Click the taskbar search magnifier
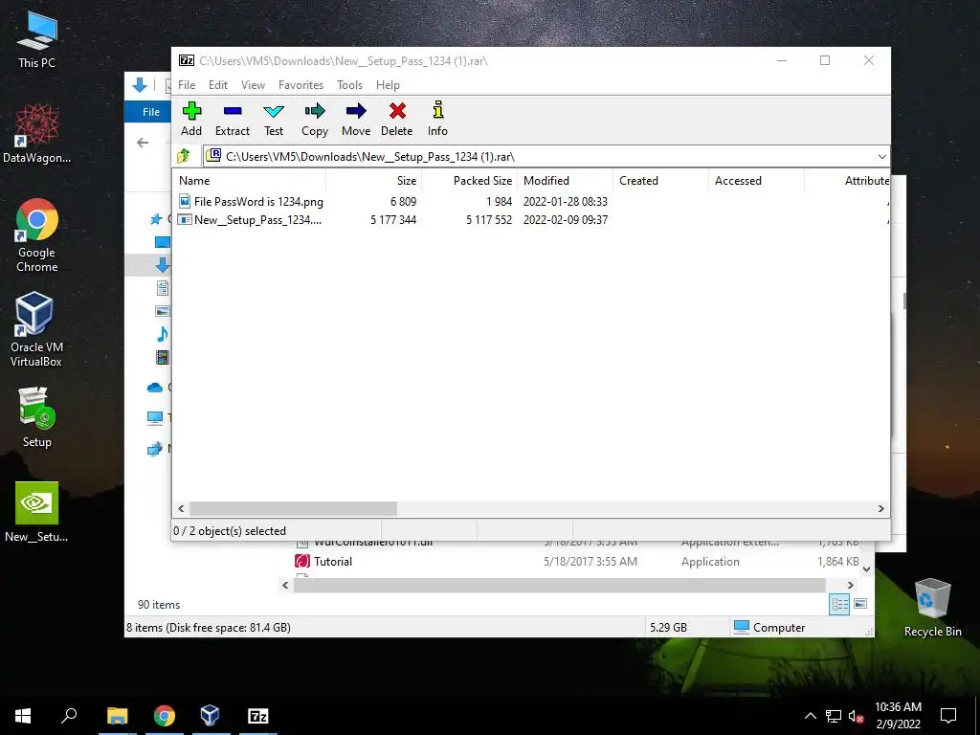The height and width of the screenshot is (735, 980). click(x=69, y=716)
